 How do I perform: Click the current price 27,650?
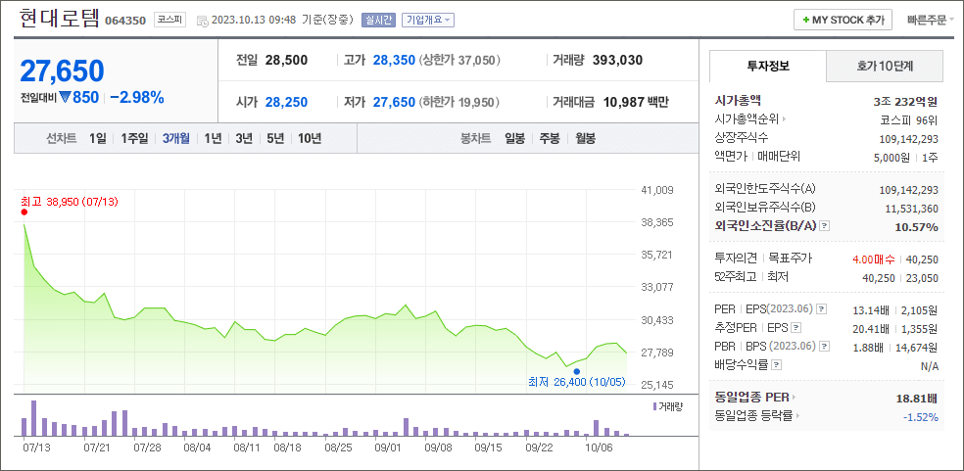(62, 71)
